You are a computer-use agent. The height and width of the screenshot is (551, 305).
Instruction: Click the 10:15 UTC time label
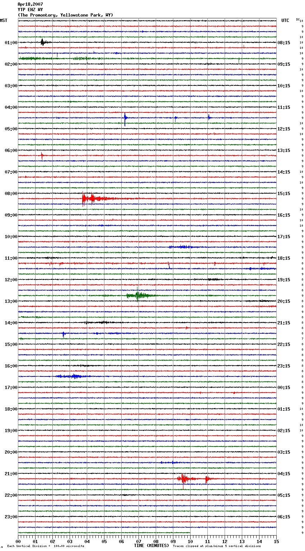284,86
